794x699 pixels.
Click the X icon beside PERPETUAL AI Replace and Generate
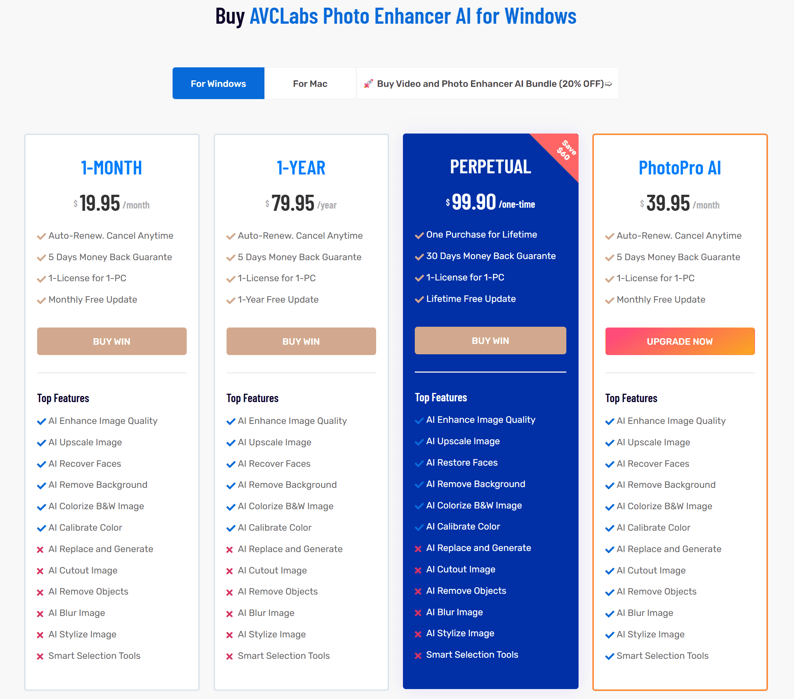click(418, 549)
